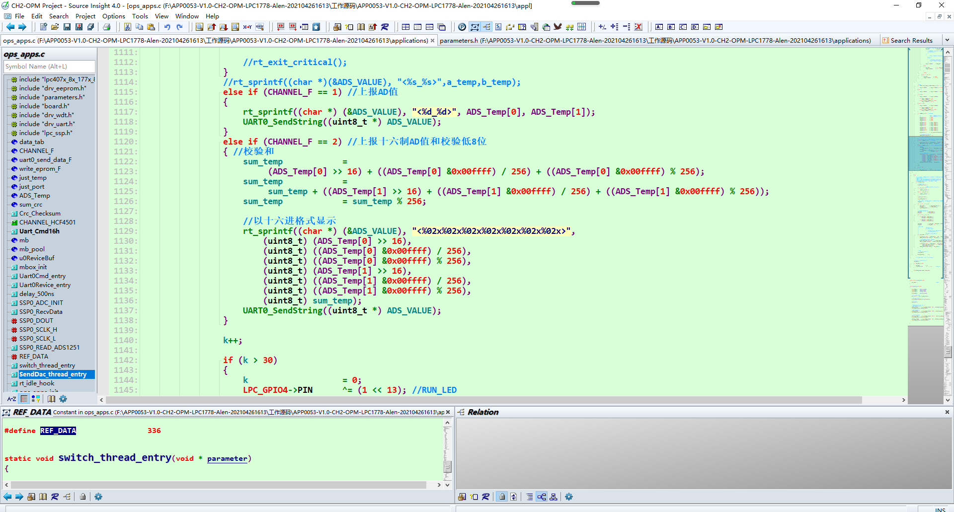Click the code overview minimap highlight
954x512 pixels.
point(925,153)
